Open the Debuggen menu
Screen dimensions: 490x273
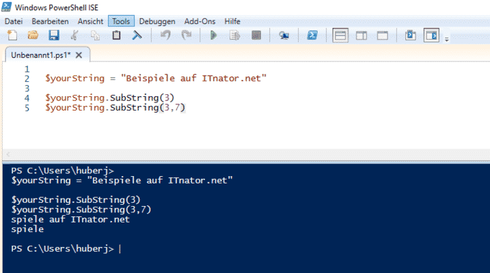[157, 22]
